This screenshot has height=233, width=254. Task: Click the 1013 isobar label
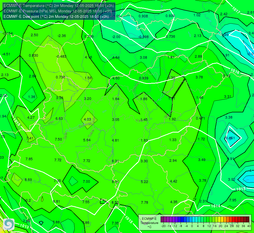tap(24, 226)
